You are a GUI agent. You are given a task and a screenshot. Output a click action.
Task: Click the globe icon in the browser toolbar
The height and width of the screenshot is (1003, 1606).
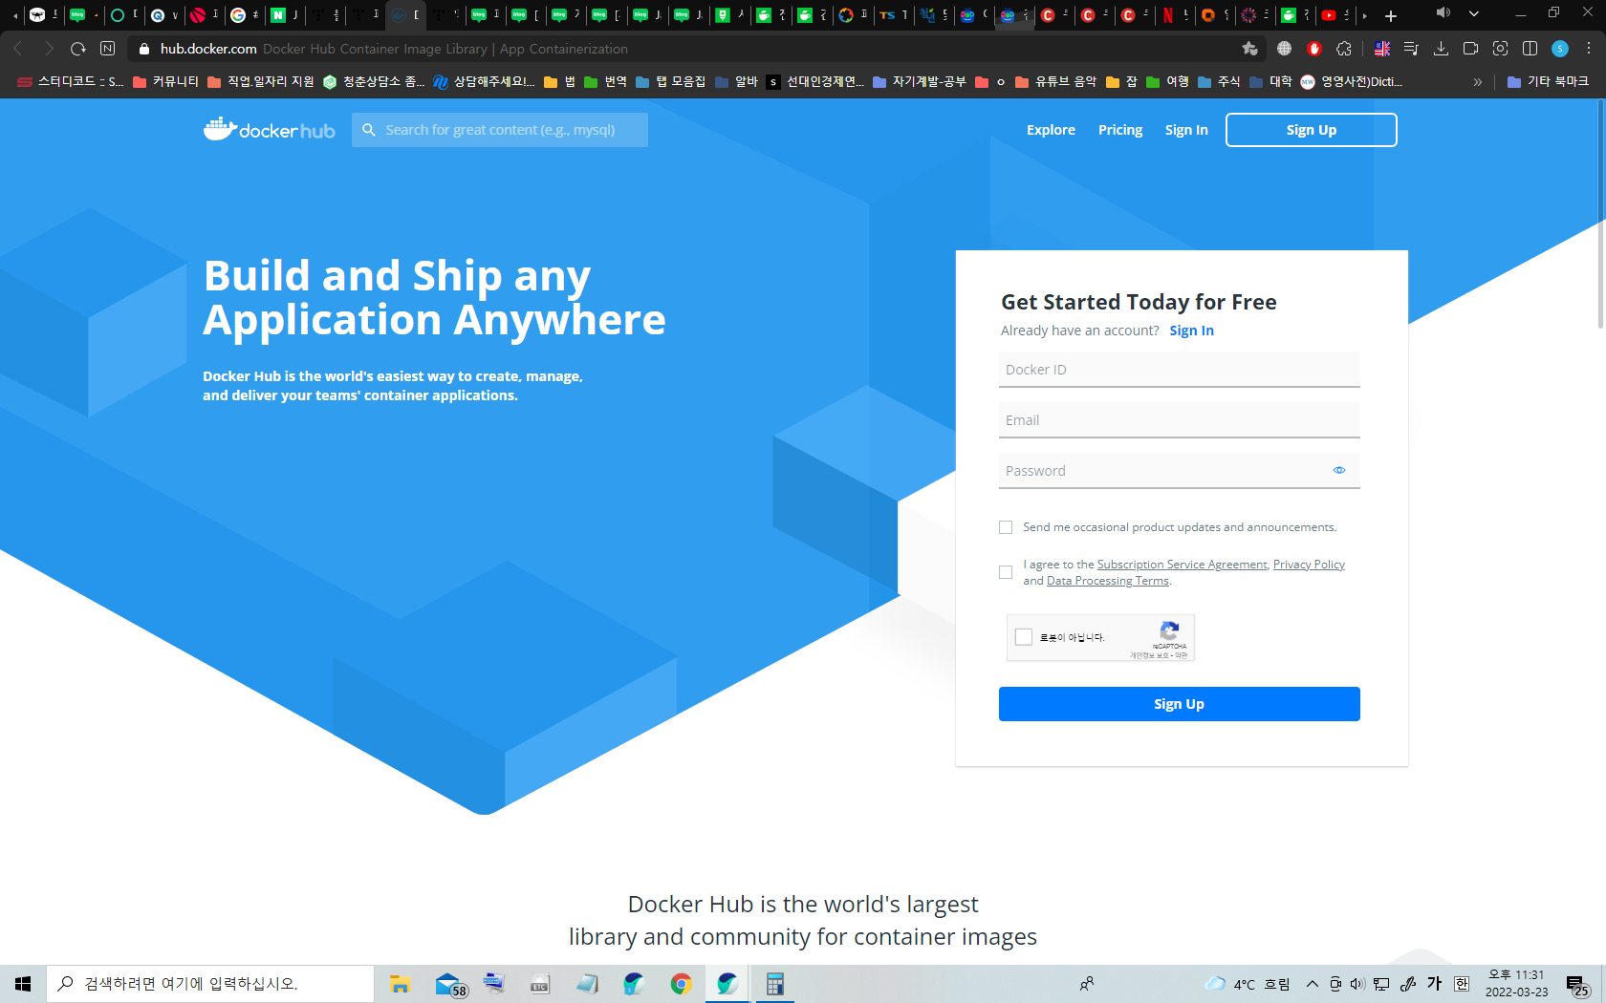(1284, 49)
